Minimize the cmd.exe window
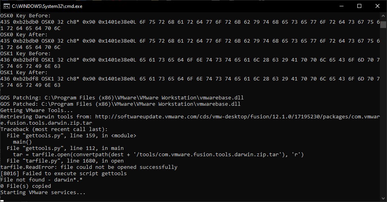This screenshot has width=387, height=202. 341,6
